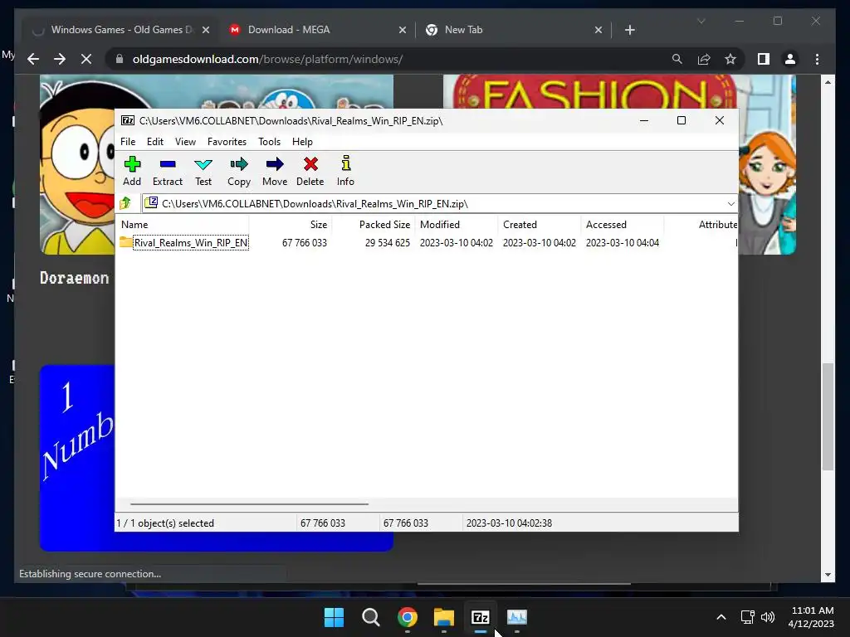
Task: Share this page via Chrome share icon
Action: click(704, 59)
